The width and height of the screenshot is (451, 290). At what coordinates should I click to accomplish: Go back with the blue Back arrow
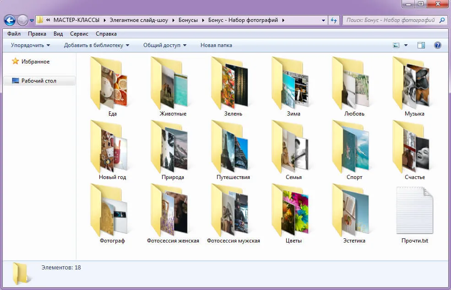click(x=10, y=21)
